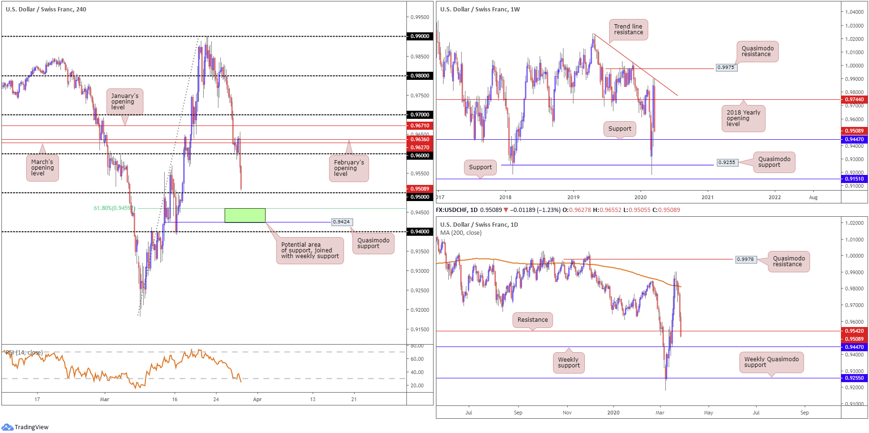The height and width of the screenshot is (433, 869).
Task: Click the 0.99000 price label on 4H chart
Action: 420,36
